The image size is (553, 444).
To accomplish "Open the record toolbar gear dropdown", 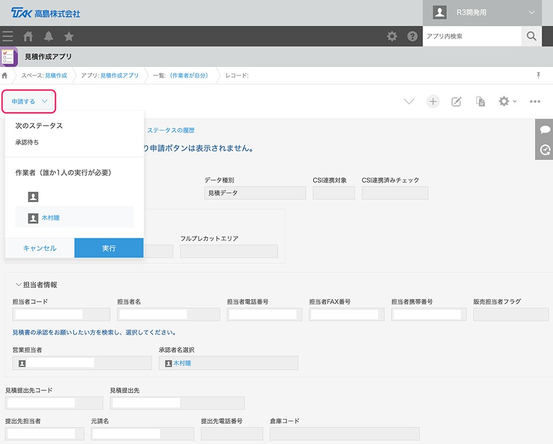I will point(508,102).
